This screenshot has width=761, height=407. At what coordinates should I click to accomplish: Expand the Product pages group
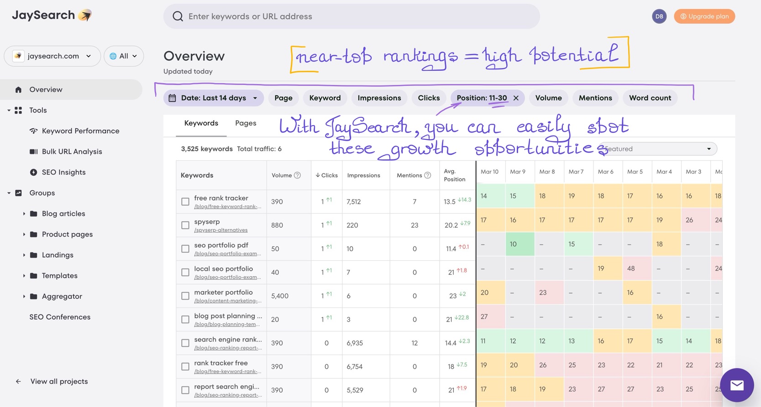pyautogui.click(x=24, y=234)
